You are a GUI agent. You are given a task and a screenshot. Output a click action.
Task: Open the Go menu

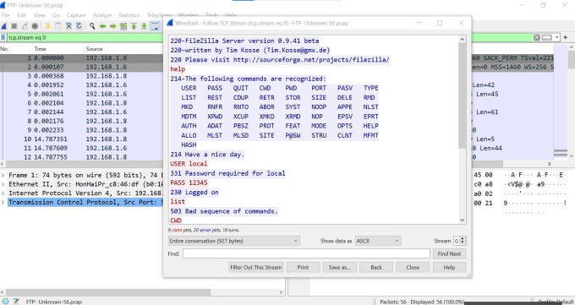coord(56,15)
